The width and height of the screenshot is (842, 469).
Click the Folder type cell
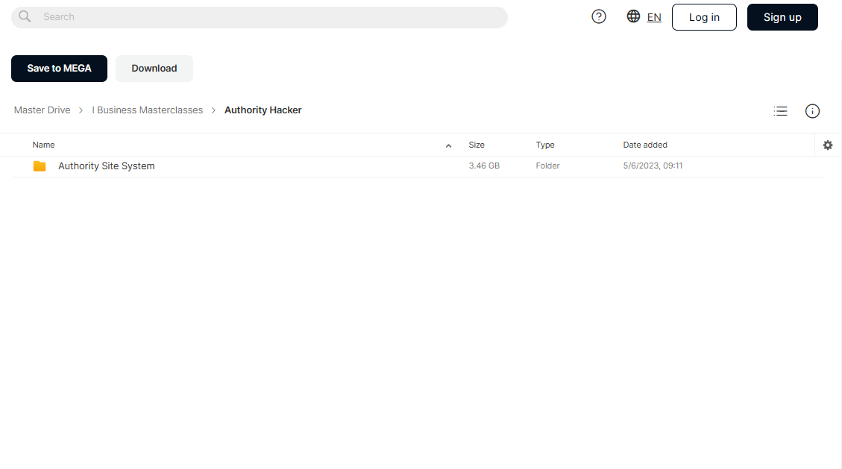pyautogui.click(x=547, y=166)
